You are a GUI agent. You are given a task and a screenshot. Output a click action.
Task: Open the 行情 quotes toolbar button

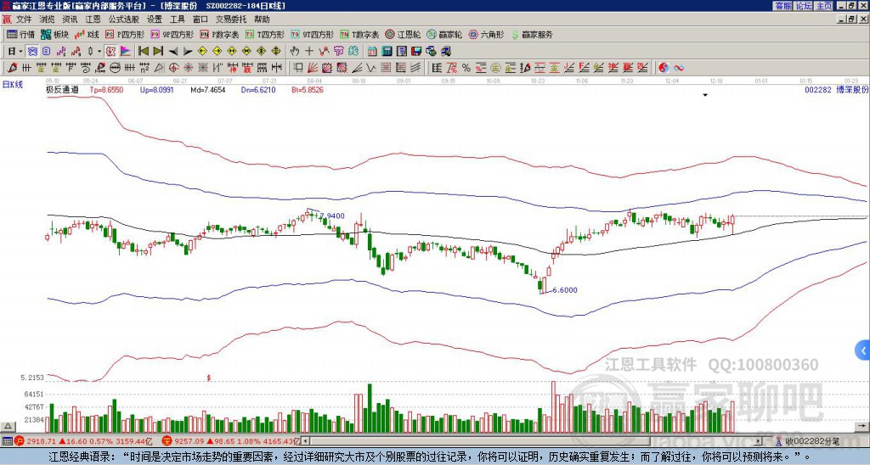[21, 35]
